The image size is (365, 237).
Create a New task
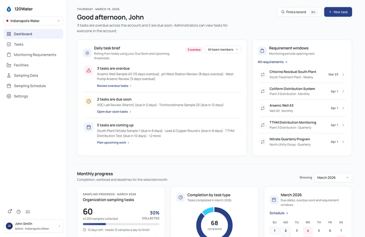coord(338,12)
